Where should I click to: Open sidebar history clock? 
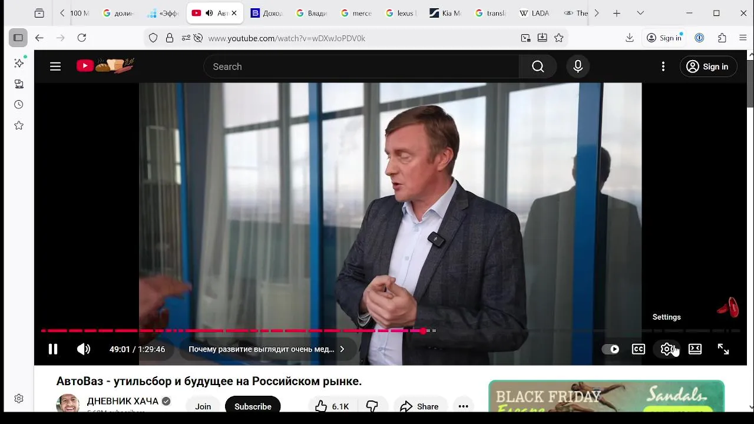tap(19, 105)
